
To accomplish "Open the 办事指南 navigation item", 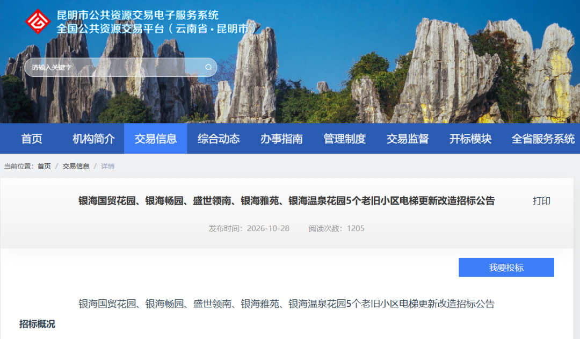I will [x=281, y=139].
